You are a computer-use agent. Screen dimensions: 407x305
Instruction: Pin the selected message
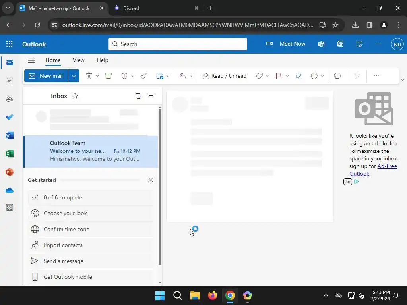298,76
